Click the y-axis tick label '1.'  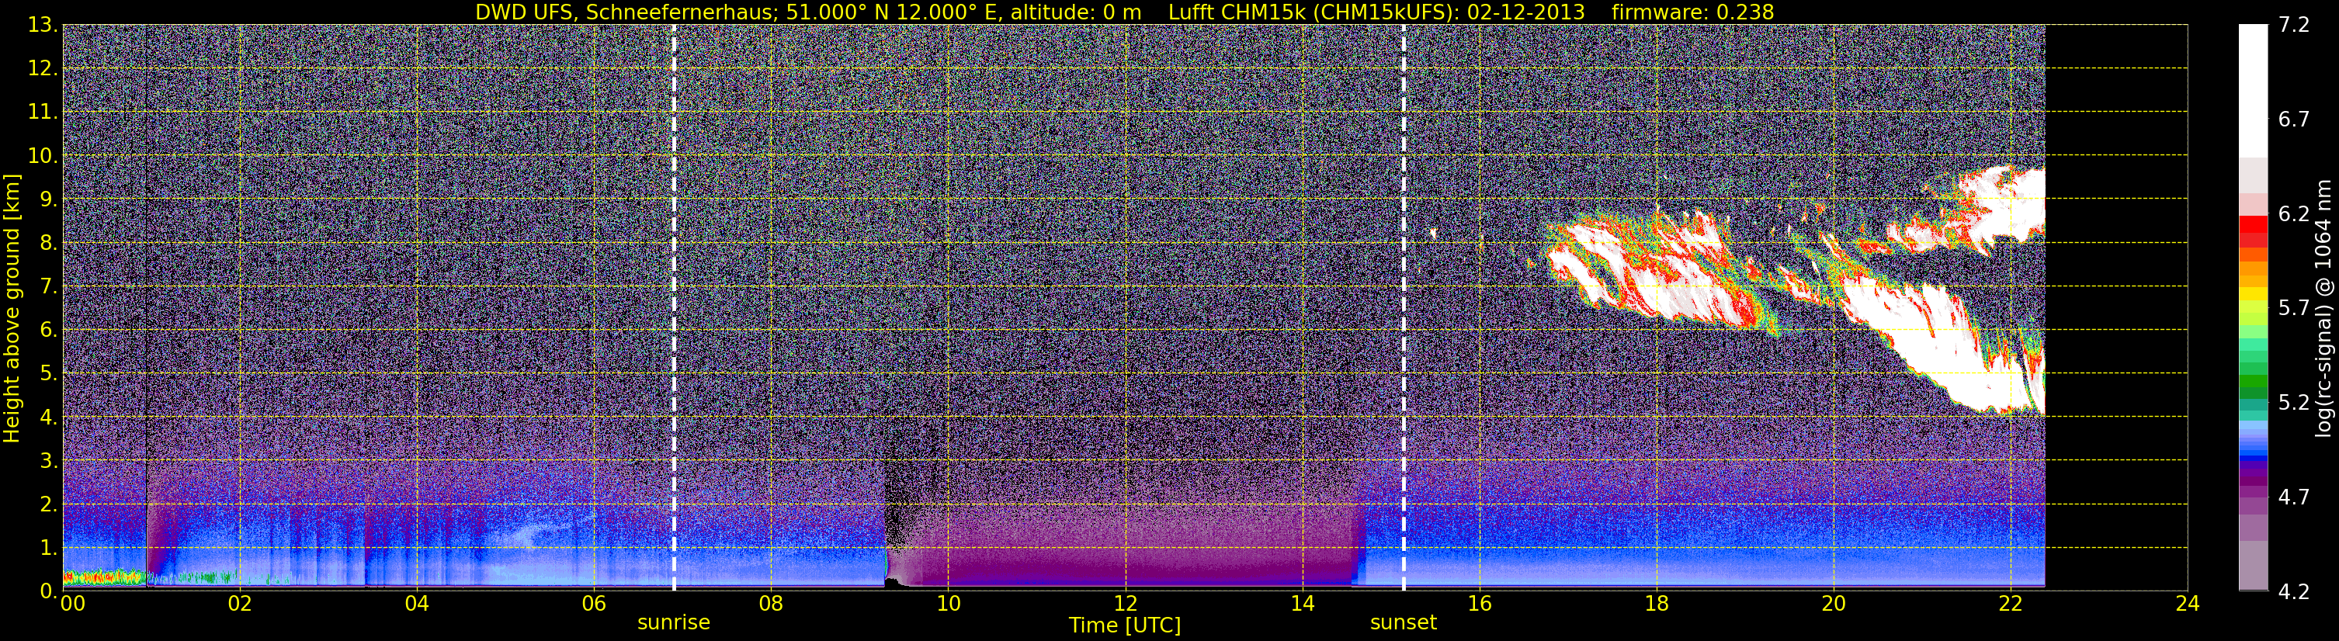tap(48, 549)
